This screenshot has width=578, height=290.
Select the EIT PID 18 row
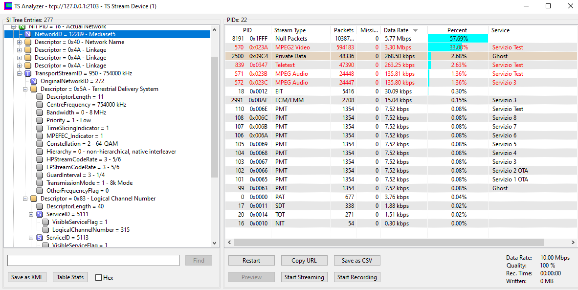coord(400,91)
